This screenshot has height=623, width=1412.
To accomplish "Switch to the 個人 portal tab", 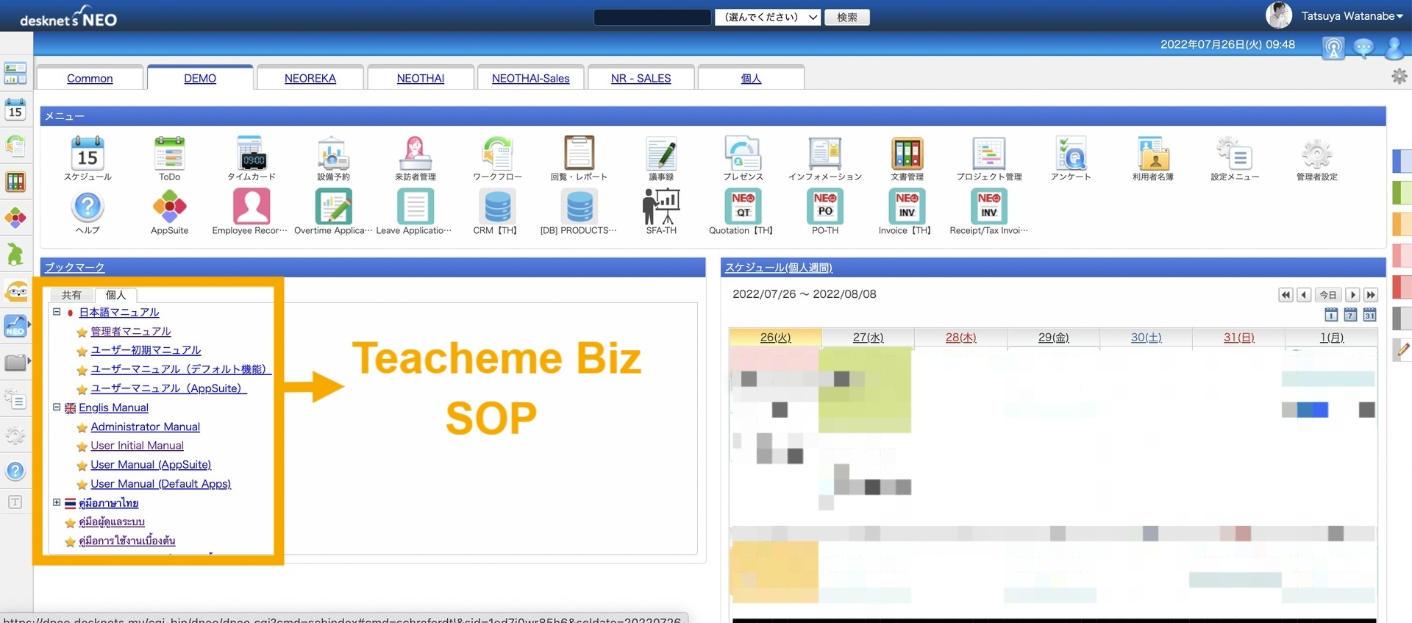I will tap(751, 78).
